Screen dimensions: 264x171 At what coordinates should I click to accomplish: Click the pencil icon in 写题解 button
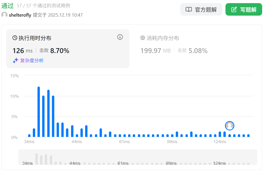[x=234, y=10]
